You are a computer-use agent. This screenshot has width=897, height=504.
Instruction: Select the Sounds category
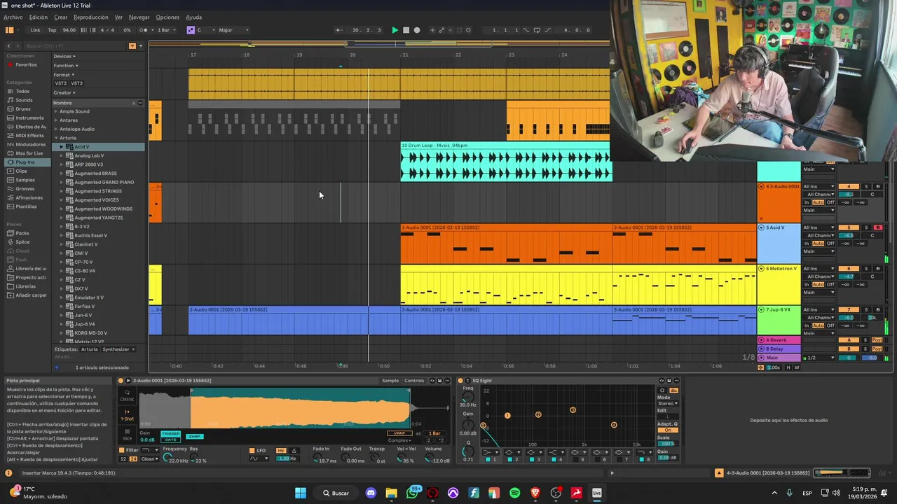(24, 100)
